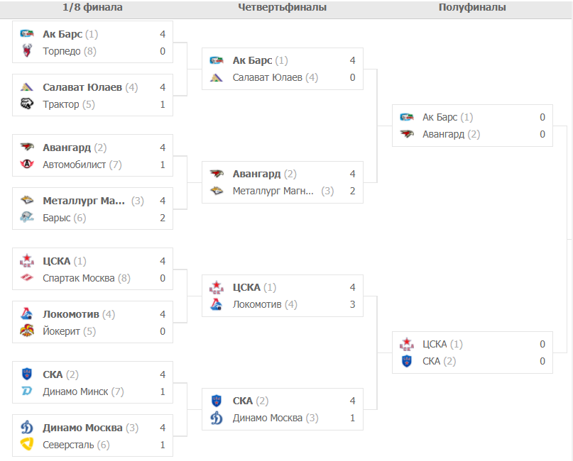Click Ak Bars logo in the semifinal matchup
Image resolution: width=573 pixels, height=461 pixels.
pyautogui.click(x=407, y=117)
